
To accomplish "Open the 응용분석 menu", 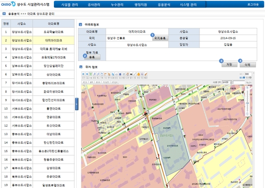I will [x=164, y=4].
